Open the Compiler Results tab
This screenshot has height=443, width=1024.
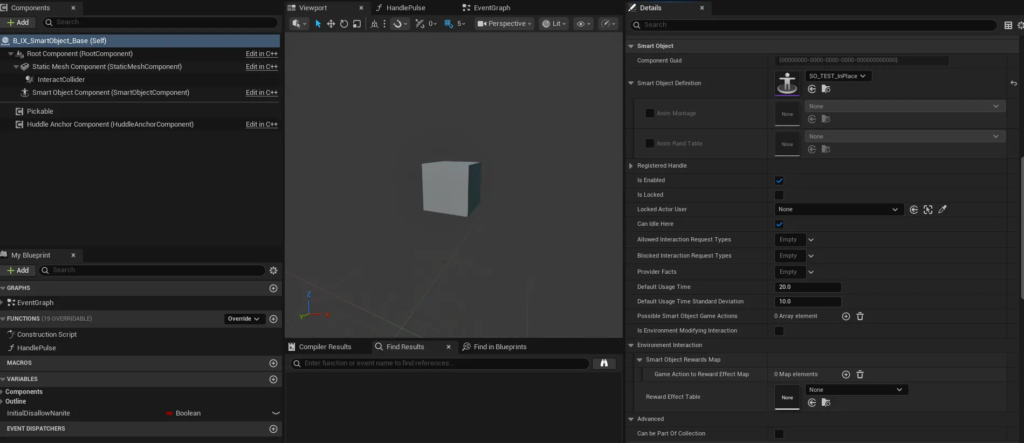(x=325, y=347)
